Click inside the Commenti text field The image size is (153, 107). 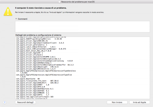click(x=82, y=27)
